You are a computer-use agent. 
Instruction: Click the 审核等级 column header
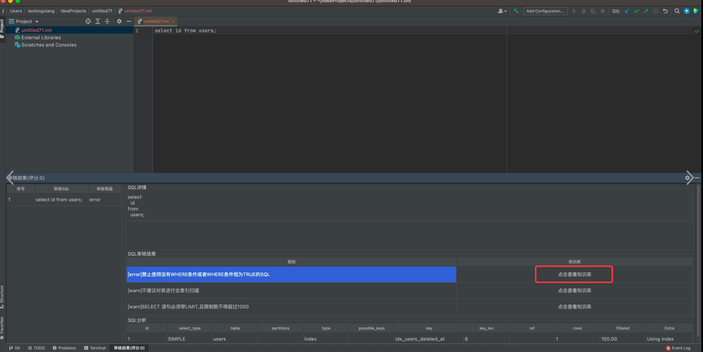(105, 189)
